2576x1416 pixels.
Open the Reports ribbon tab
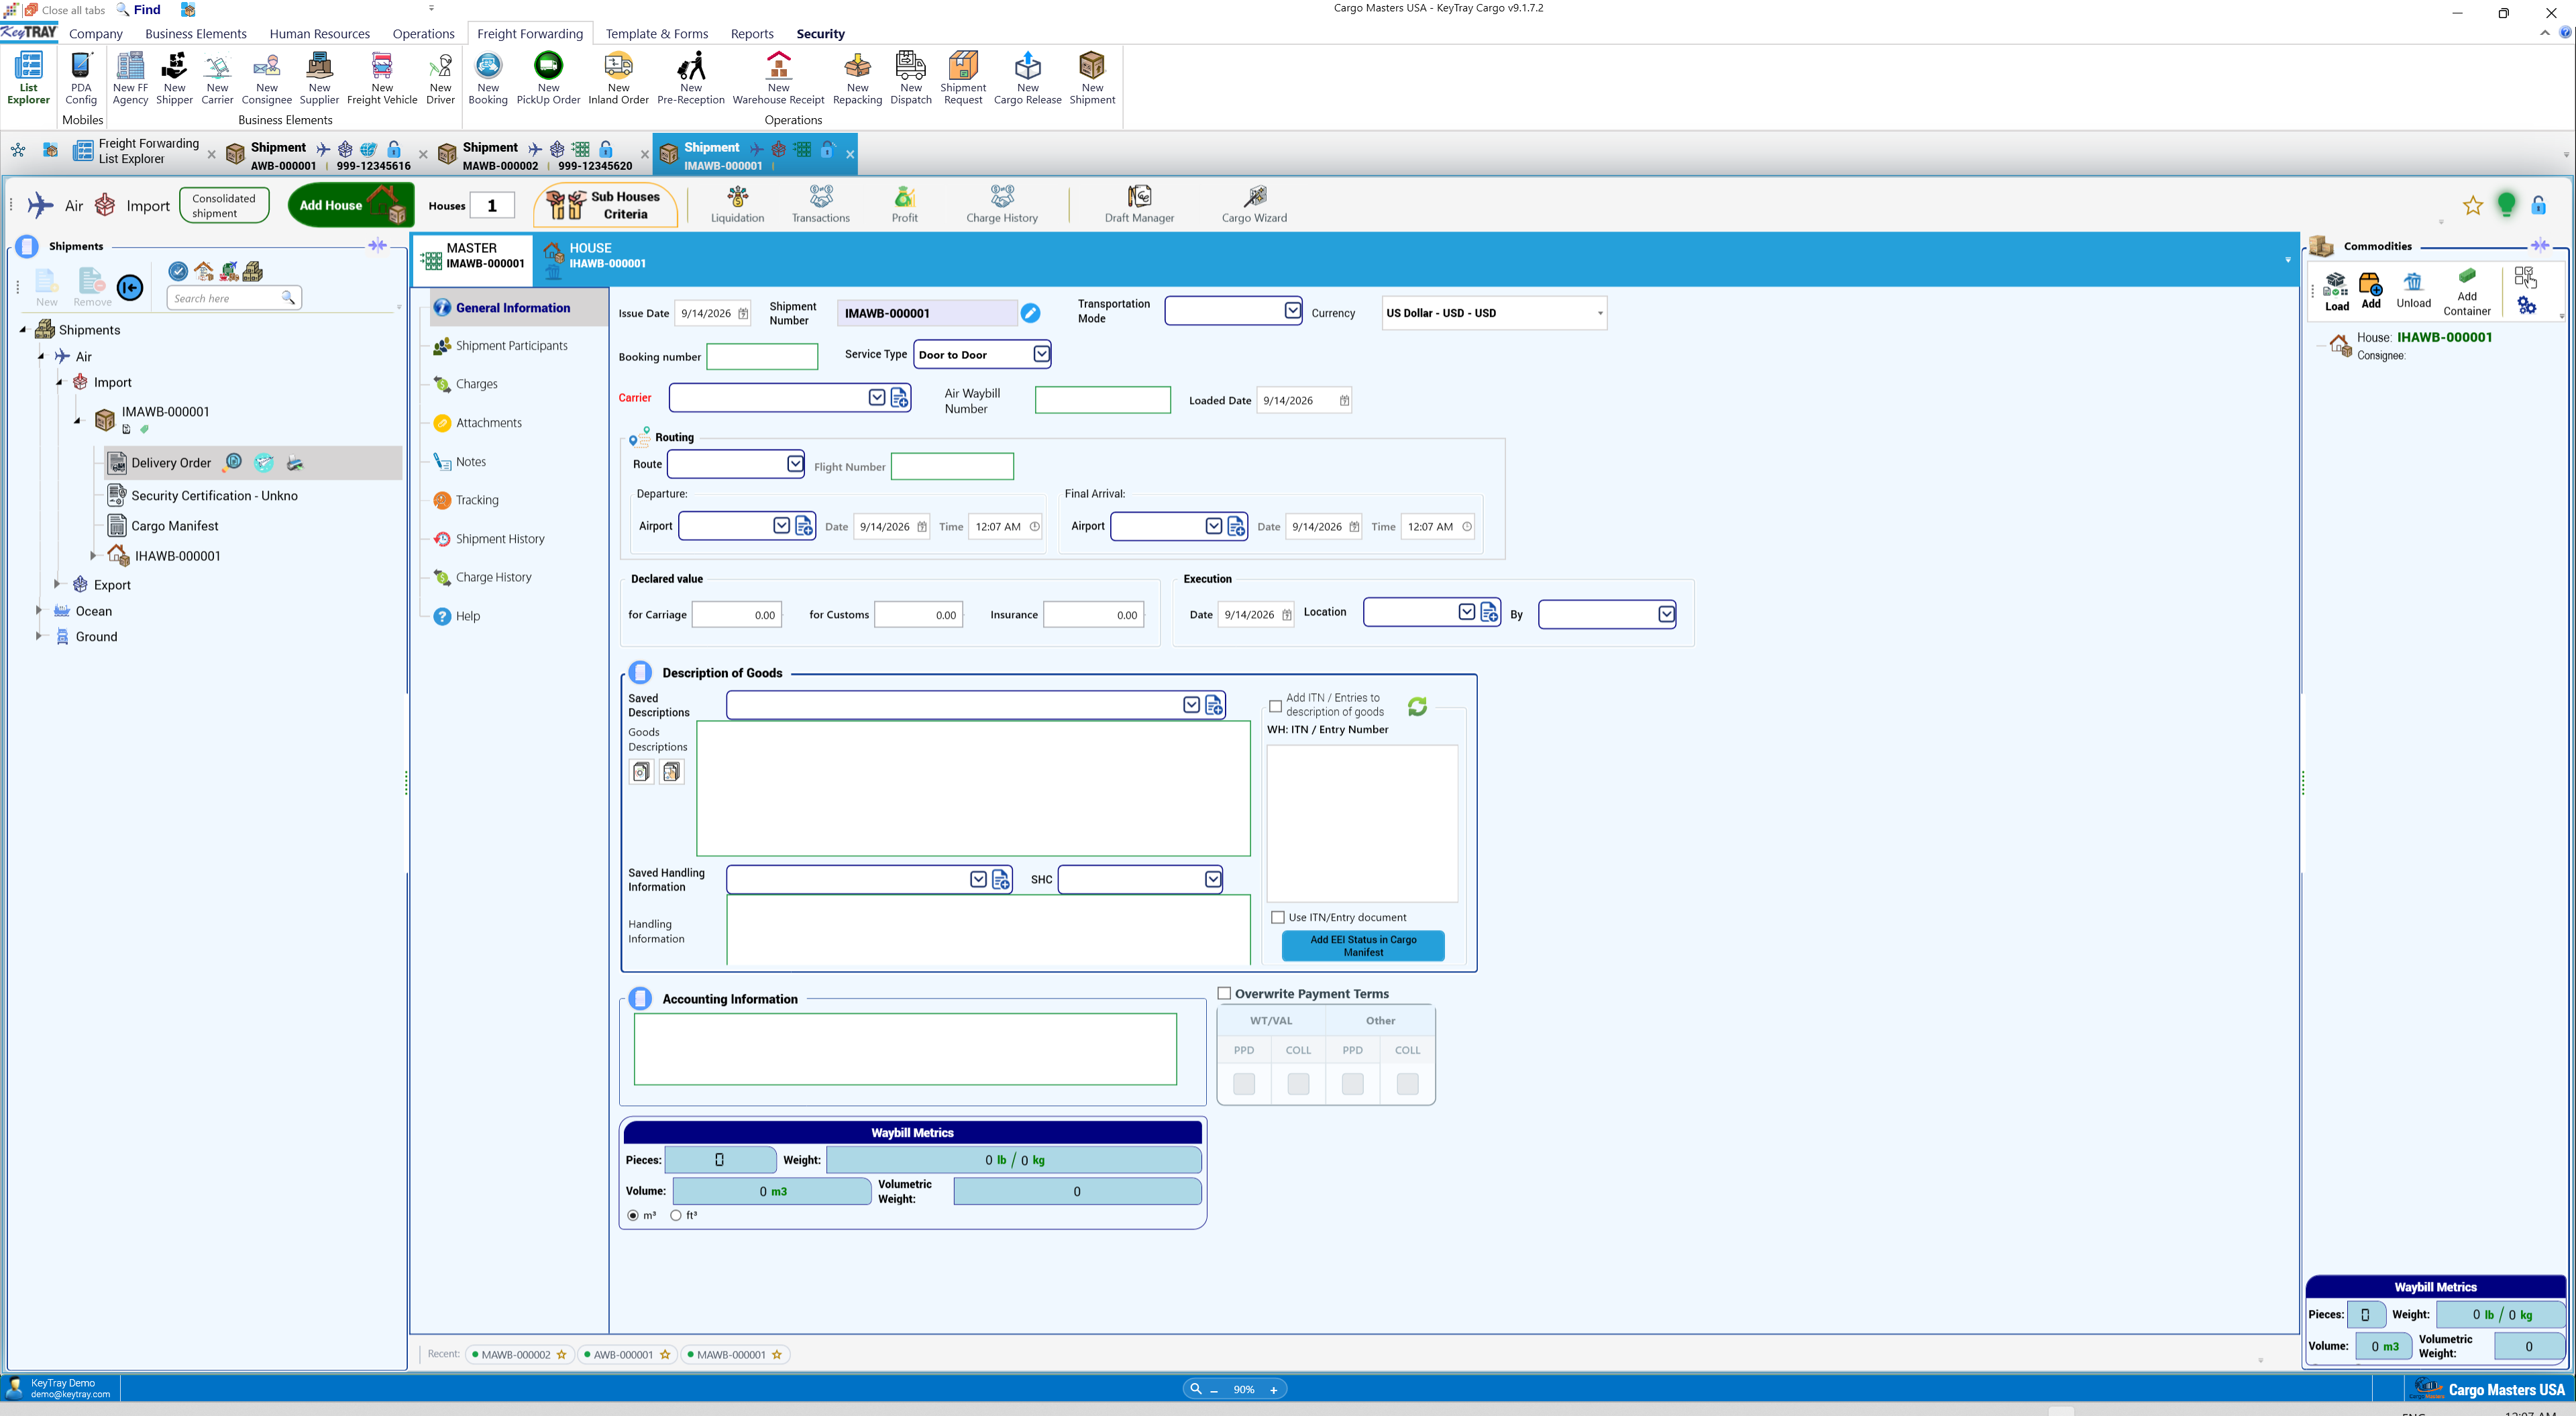(752, 33)
